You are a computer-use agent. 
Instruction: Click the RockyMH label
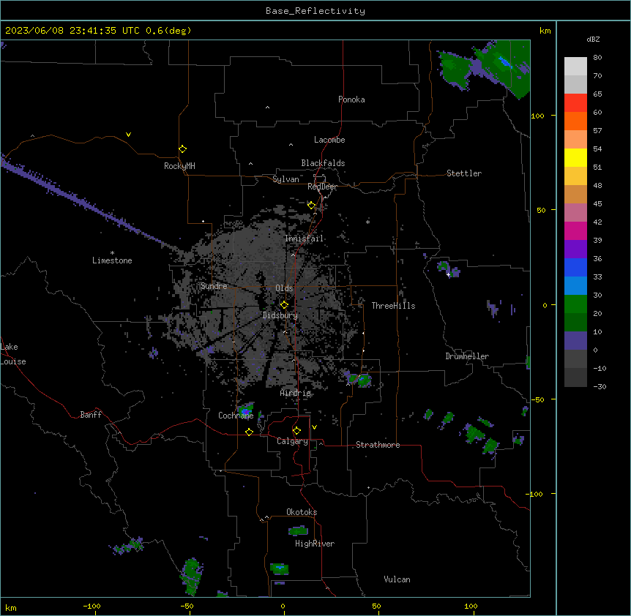[x=179, y=166]
